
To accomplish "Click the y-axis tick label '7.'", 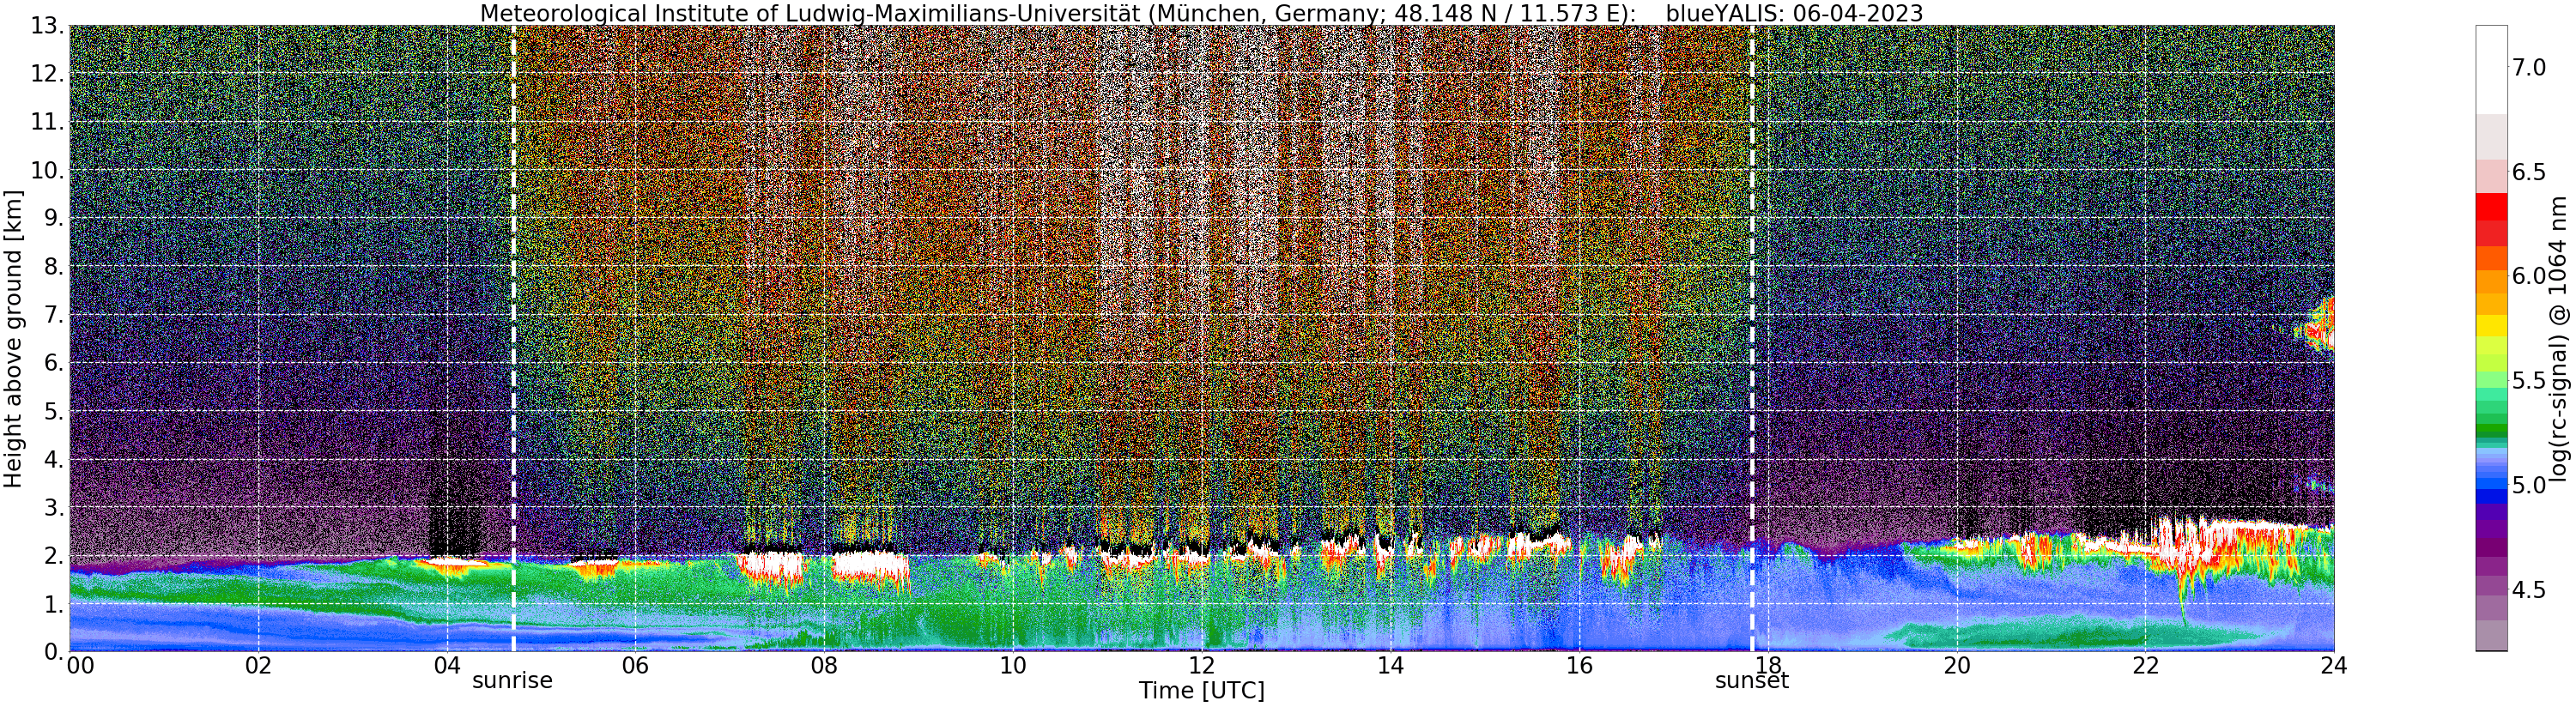I will coord(53,315).
